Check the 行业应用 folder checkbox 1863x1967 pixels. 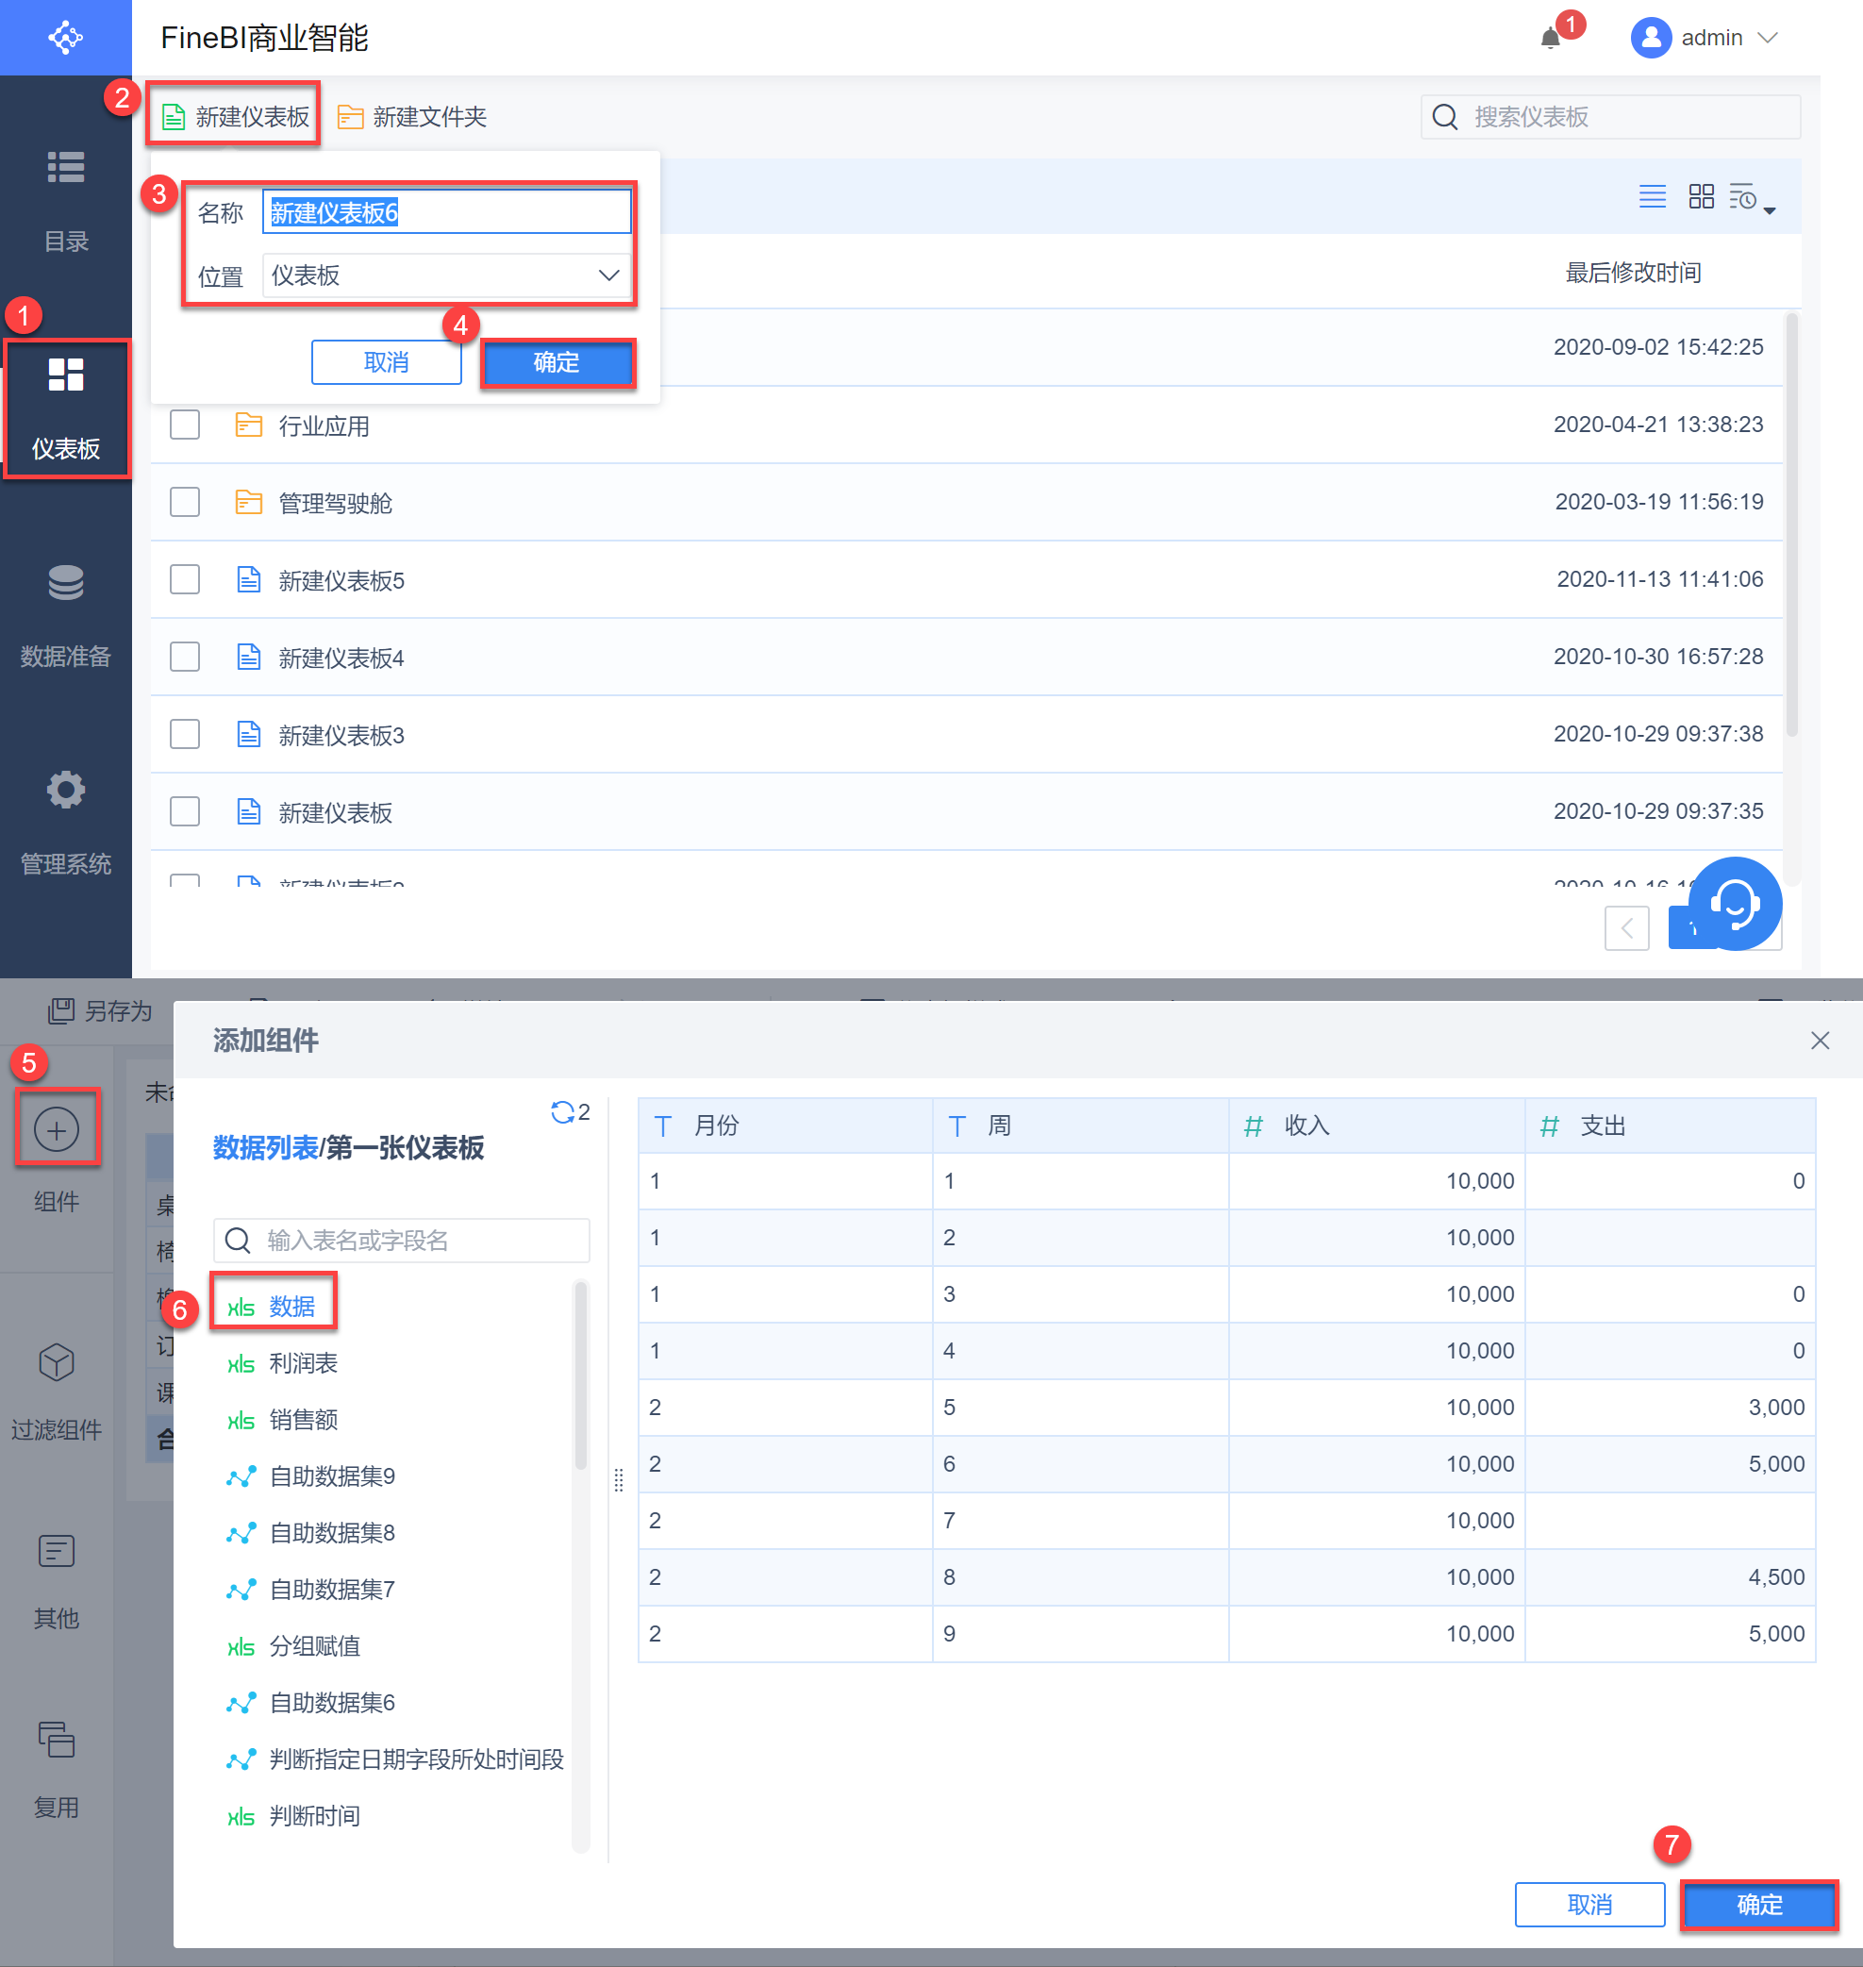(185, 425)
